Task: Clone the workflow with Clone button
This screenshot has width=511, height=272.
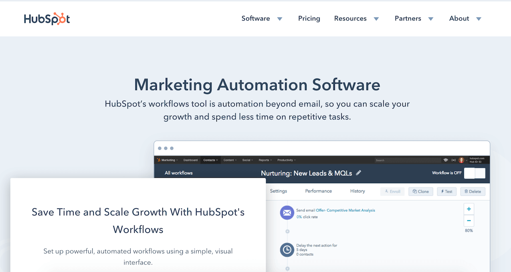Action: tap(421, 191)
